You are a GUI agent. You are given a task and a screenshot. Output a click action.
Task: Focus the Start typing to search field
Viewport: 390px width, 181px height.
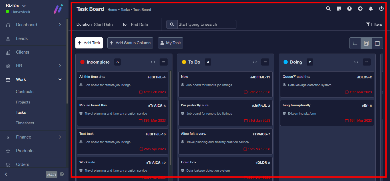(206, 25)
